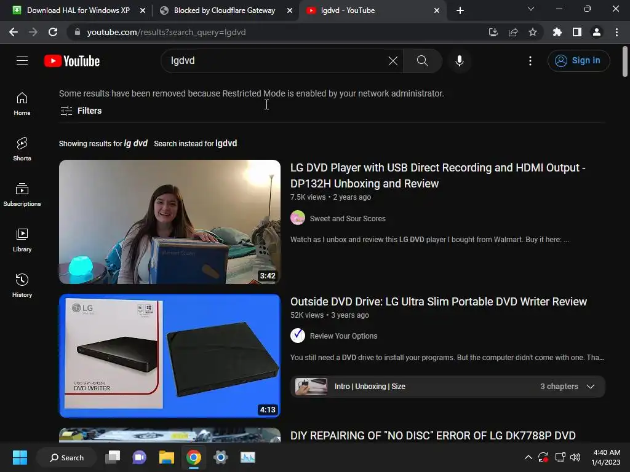Open the Sweet and Sour Scores channel avatar
The height and width of the screenshot is (472, 630).
tap(298, 218)
